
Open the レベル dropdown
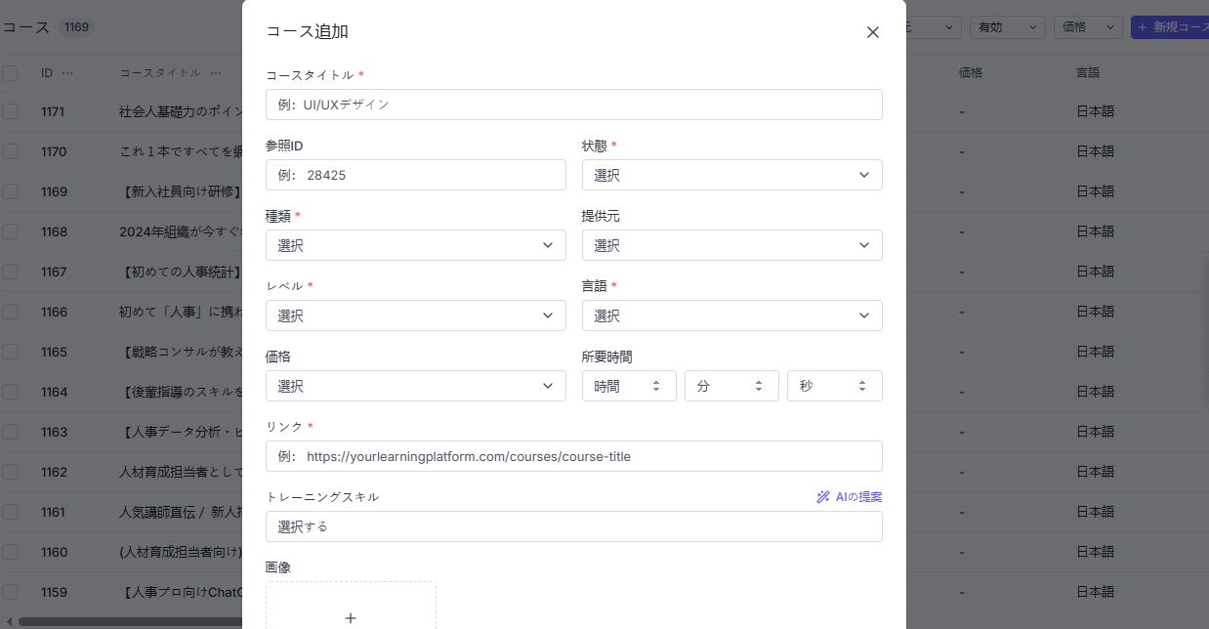point(416,315)
